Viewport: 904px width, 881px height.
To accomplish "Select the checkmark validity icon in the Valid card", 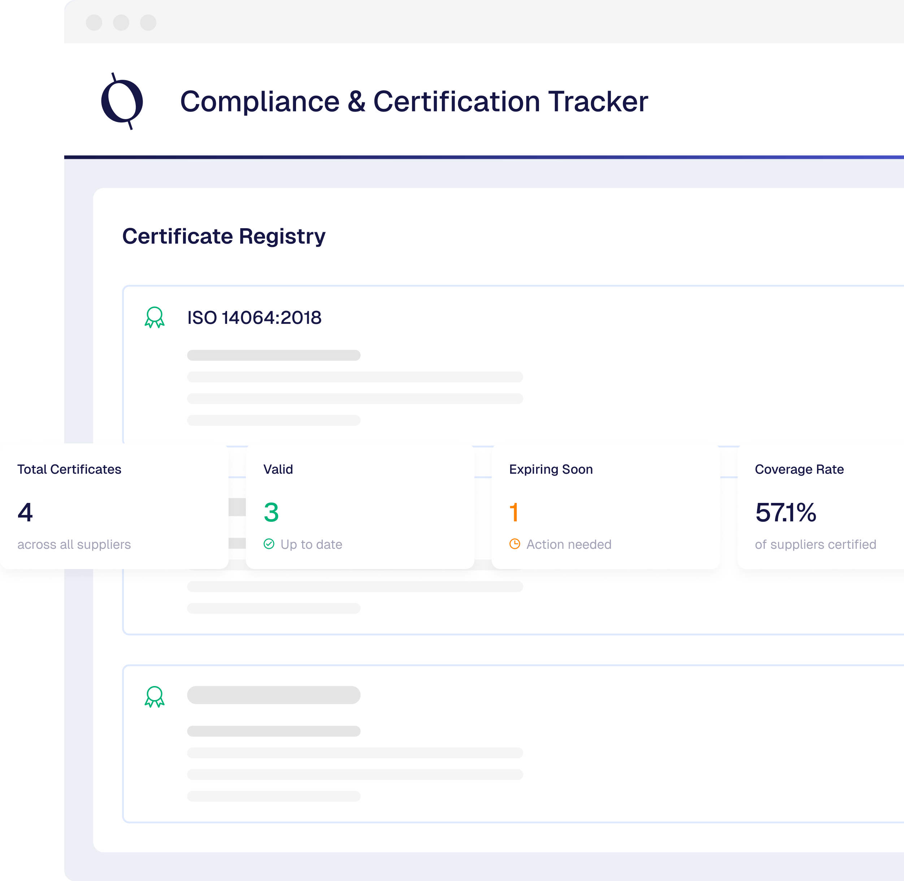I will coord(269,544).
